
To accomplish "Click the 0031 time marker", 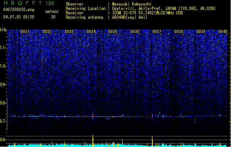I will click(x=25, y=31).
